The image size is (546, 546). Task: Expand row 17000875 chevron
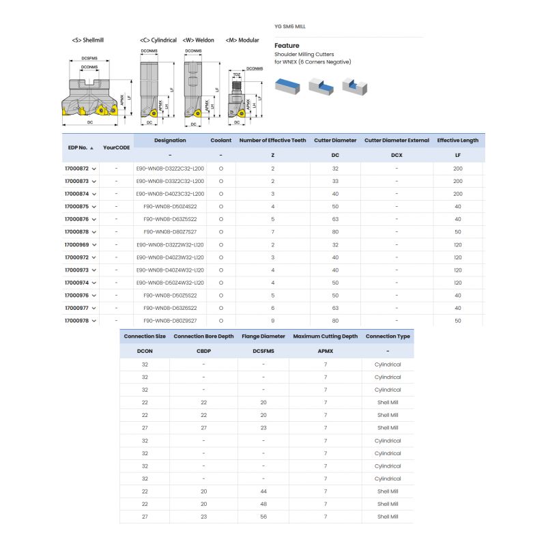(x=94, y=207)
